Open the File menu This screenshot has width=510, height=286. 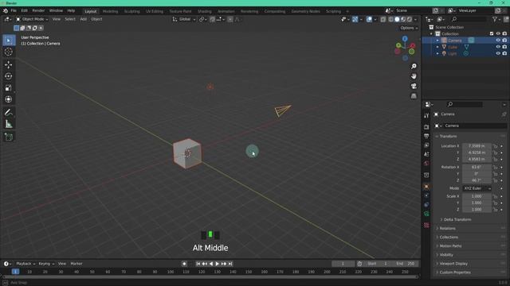pyautogui.click(x=14, y=10)
